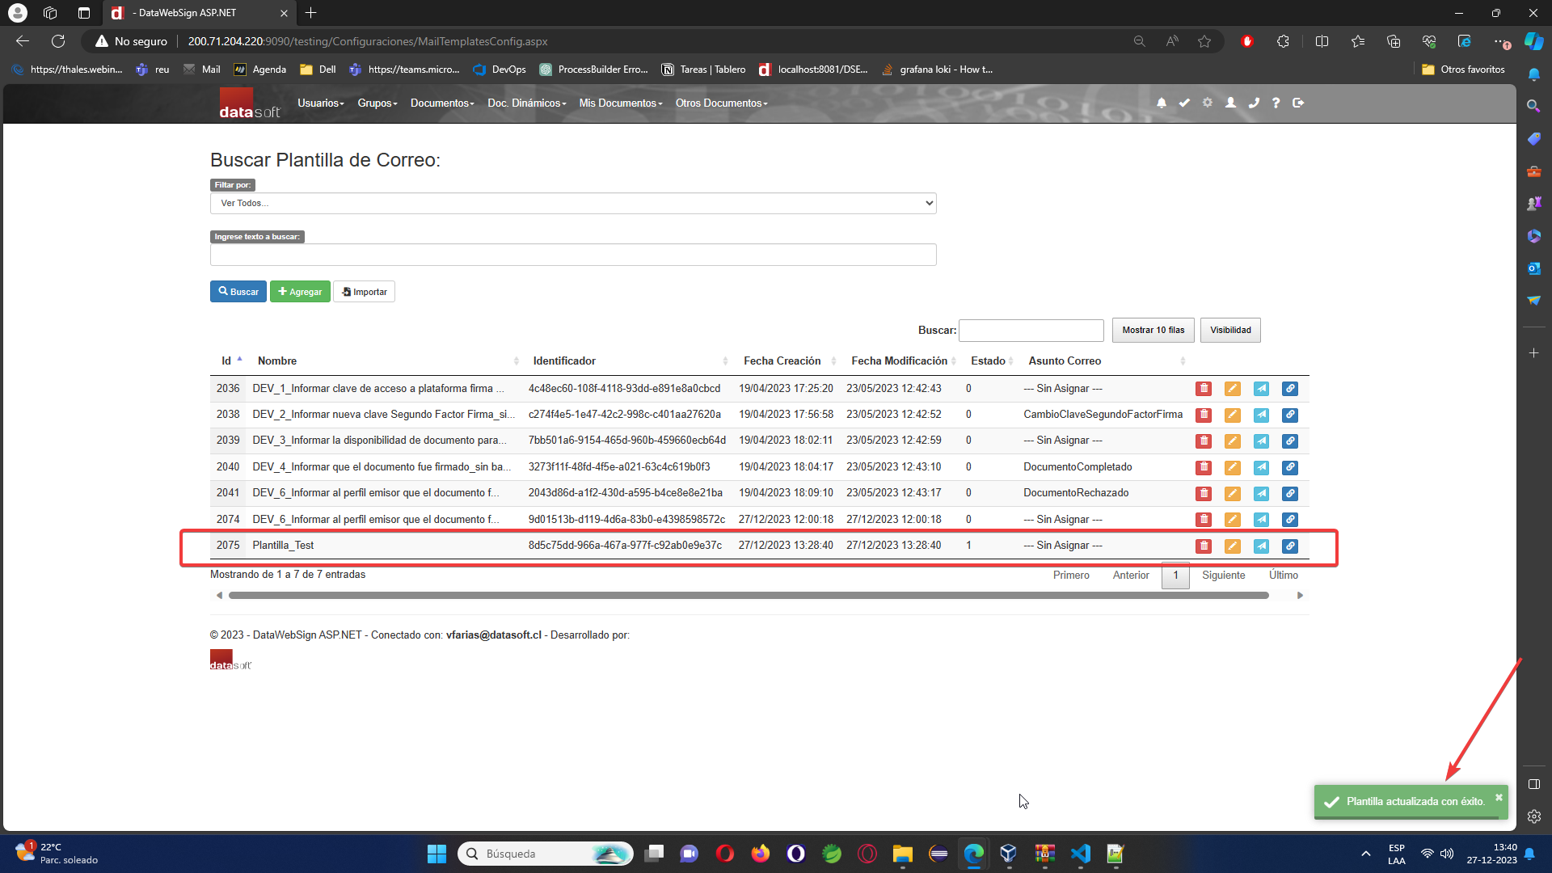This screenshot has width=1552, height=873.
Task: Delete Plantilla_Test with red trash icon
Action: click(x=1204, y=546)
